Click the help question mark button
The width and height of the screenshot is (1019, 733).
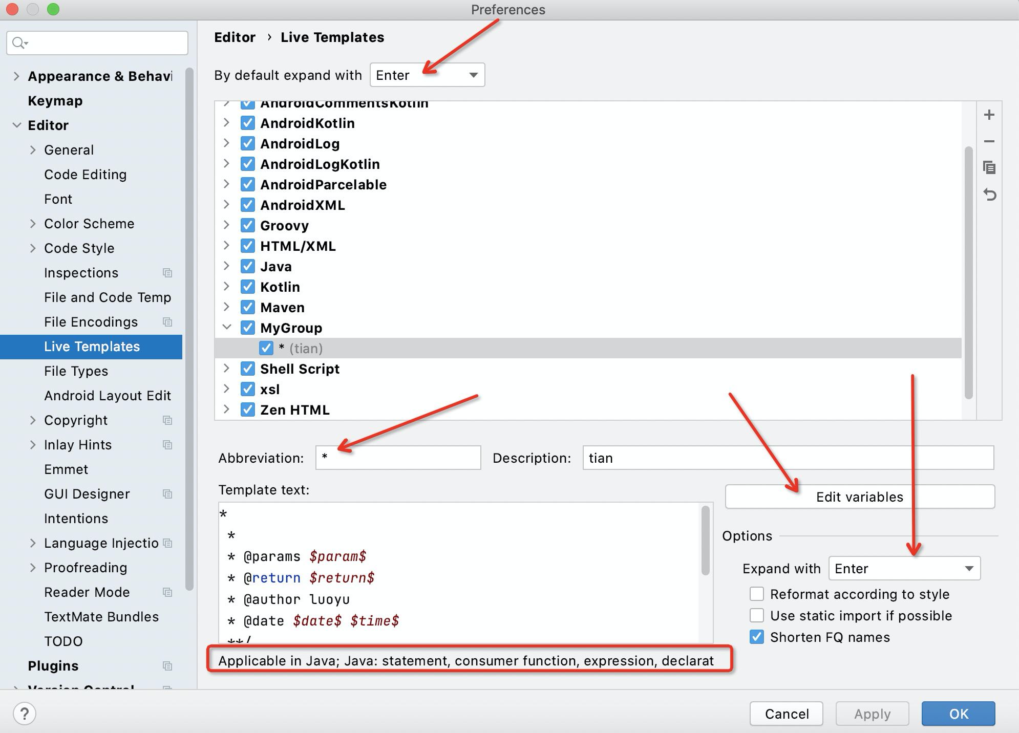click(24, 714)
